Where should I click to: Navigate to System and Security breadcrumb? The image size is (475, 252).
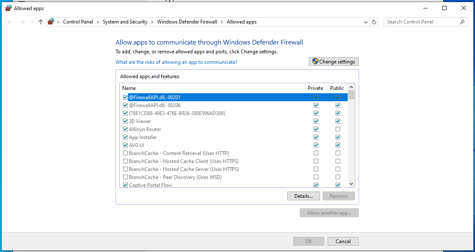coord(125,22)
